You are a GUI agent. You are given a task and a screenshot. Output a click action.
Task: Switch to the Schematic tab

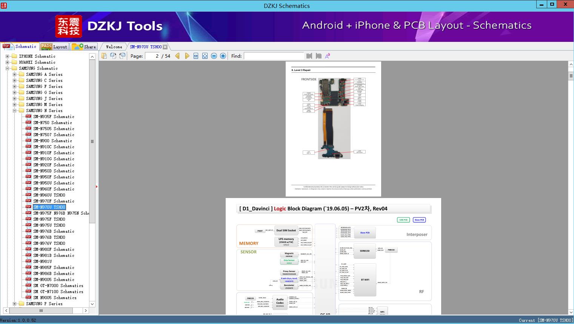[x=20, y=46]
